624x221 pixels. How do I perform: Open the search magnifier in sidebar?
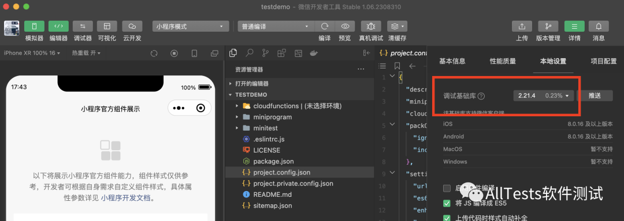(x=250, y=53)
